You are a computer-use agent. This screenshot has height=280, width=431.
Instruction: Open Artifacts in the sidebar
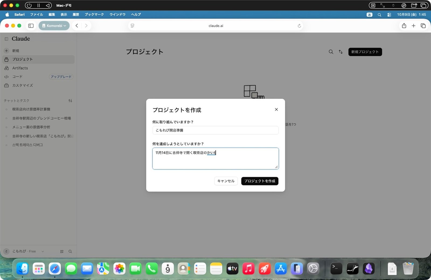click(38, 68)
